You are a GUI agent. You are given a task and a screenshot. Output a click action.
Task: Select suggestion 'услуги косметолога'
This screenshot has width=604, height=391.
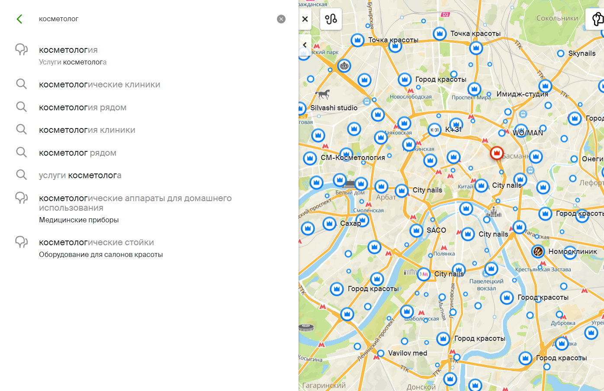pos(149,175)
